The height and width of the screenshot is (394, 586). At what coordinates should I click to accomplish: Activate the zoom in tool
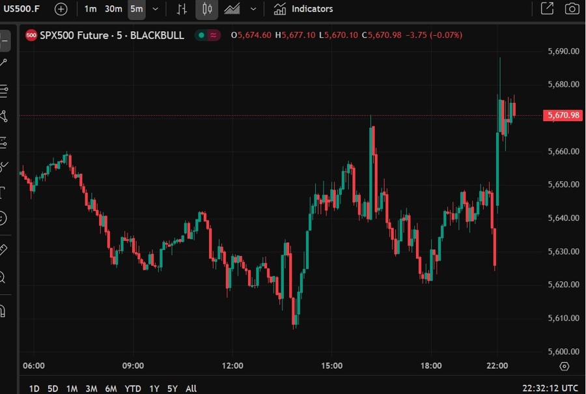(x=3, y=278)
